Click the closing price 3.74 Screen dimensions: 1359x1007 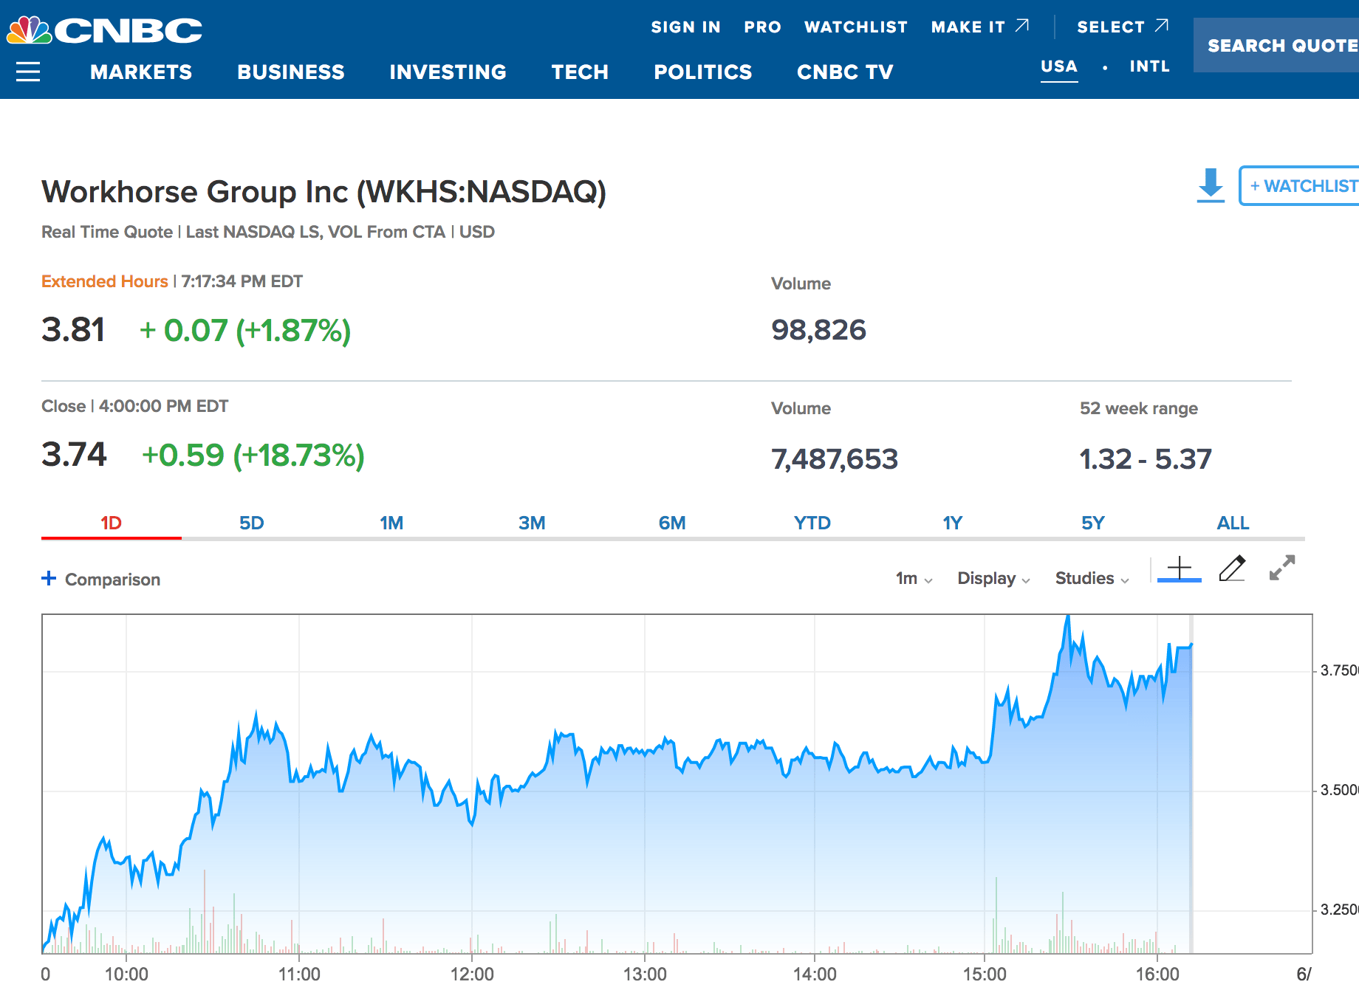[74, 454]
